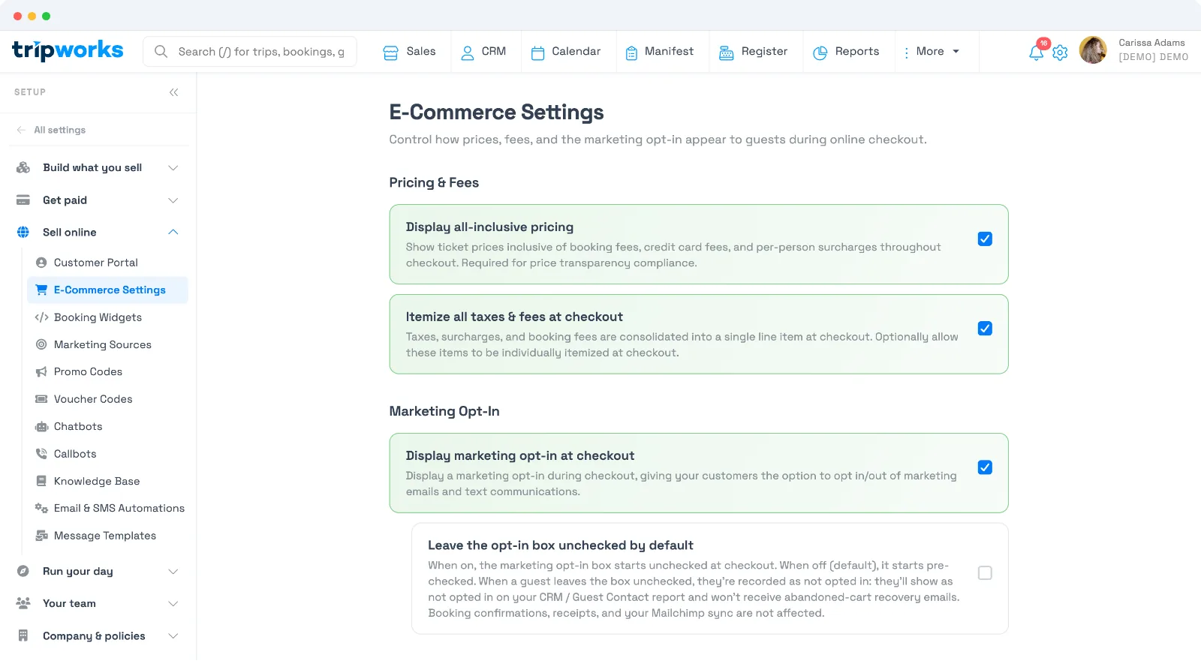
Task: Expand the Your team chevron
Action: pyautogui.click(x=173, y=604)
